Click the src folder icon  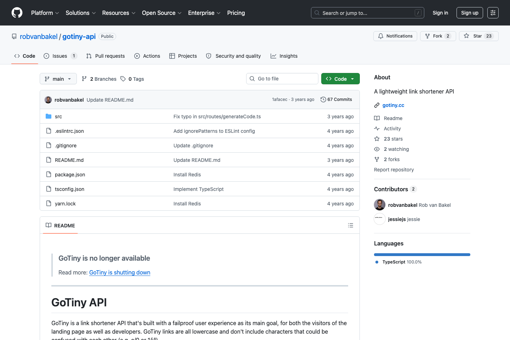49,116
